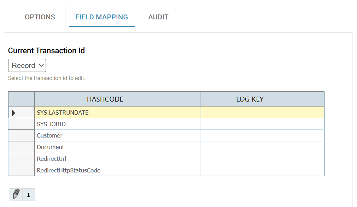Click Log Key cell for RedirectHttpStatusCode

(262, 170)
